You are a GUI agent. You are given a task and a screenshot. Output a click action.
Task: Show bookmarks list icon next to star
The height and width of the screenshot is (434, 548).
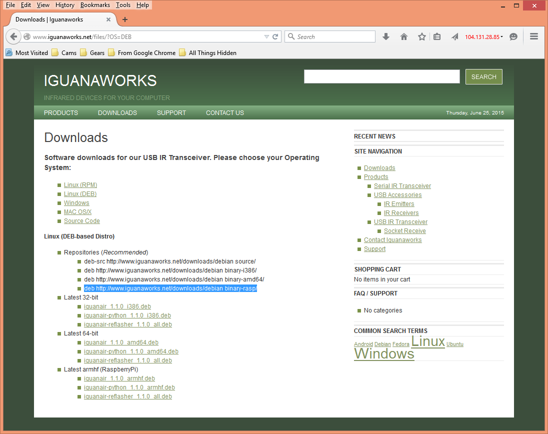point(437,36)
